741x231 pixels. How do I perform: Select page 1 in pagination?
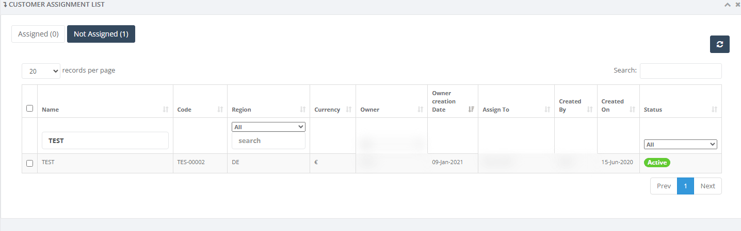click(685, 186)
